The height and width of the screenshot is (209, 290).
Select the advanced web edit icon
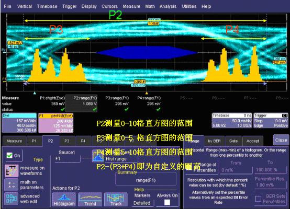12,199
